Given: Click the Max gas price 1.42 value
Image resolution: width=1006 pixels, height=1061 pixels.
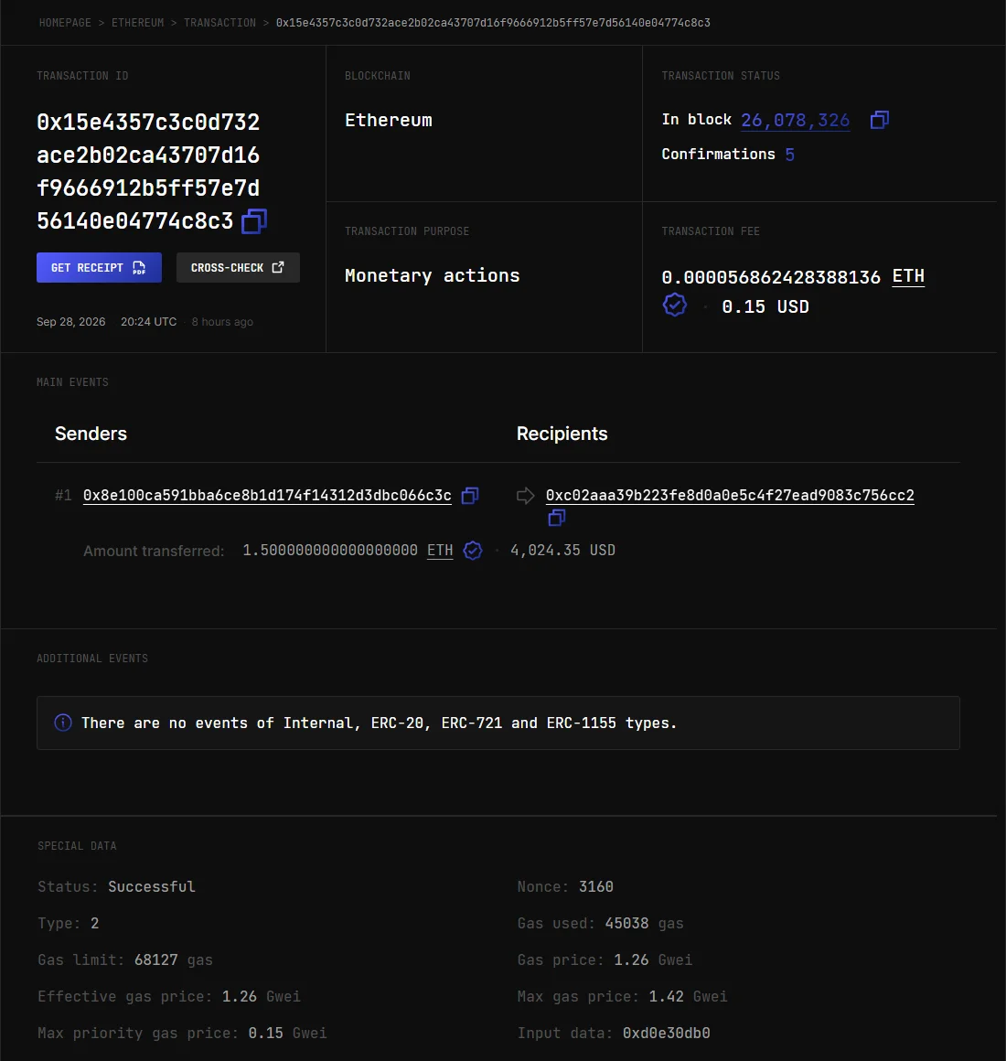Looking at the screenshot, I should pyautogui.click(x=667, y=996).
